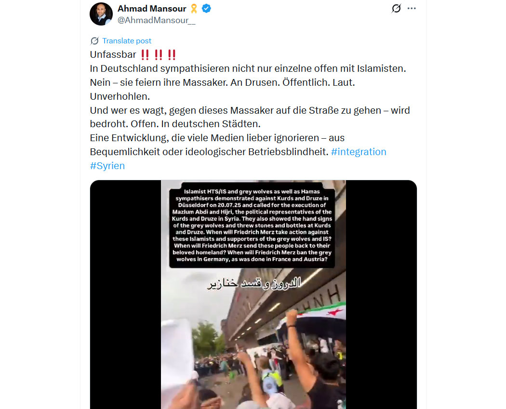
Task: Click the red exclamation marks after Unfassbar
Action: click(158, 55)
